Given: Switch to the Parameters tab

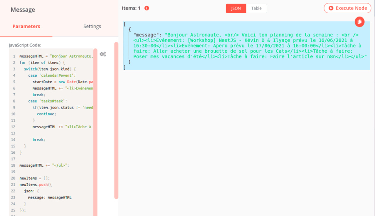Looking at the screenshot, I should click(26, 26).
